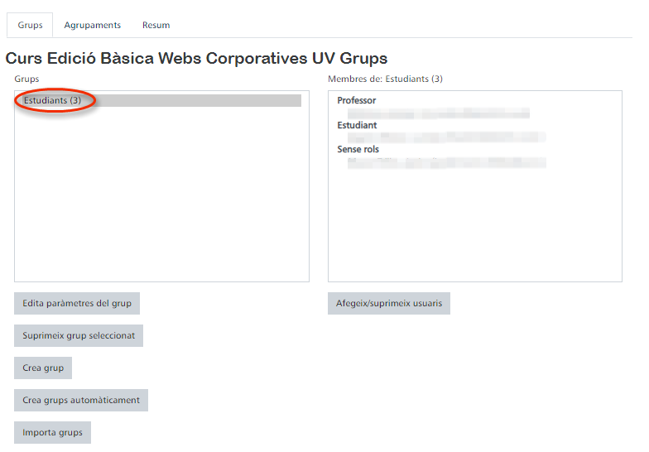This screenshot has height=452, width=649.
Task: Open the Resum tab
Action: click(156, 25)
